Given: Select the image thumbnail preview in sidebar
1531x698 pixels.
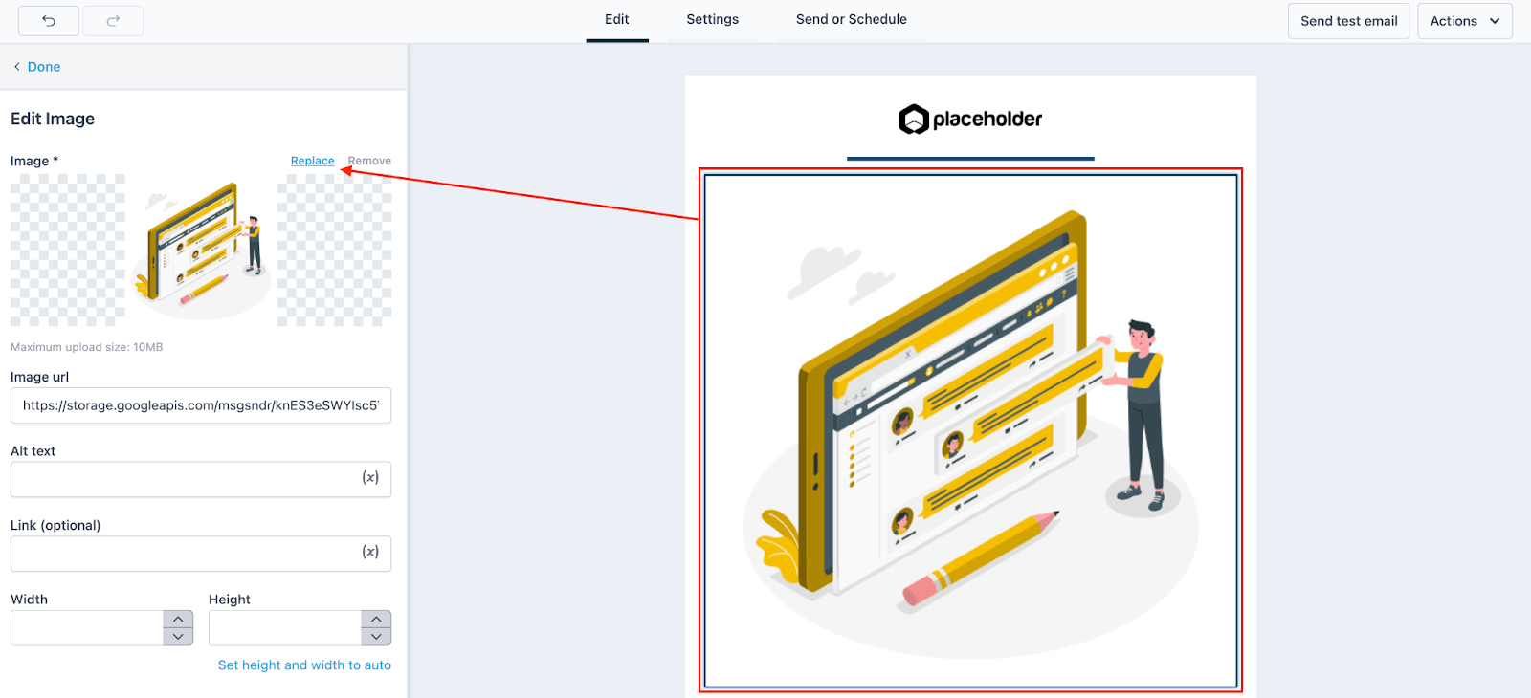Looking at the screenshot, I should coord(201,251).
